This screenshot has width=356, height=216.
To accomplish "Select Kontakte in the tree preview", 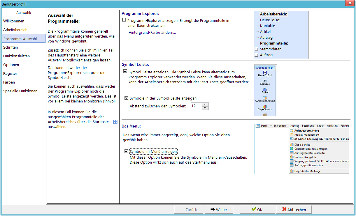I will (x=267, y=26).
